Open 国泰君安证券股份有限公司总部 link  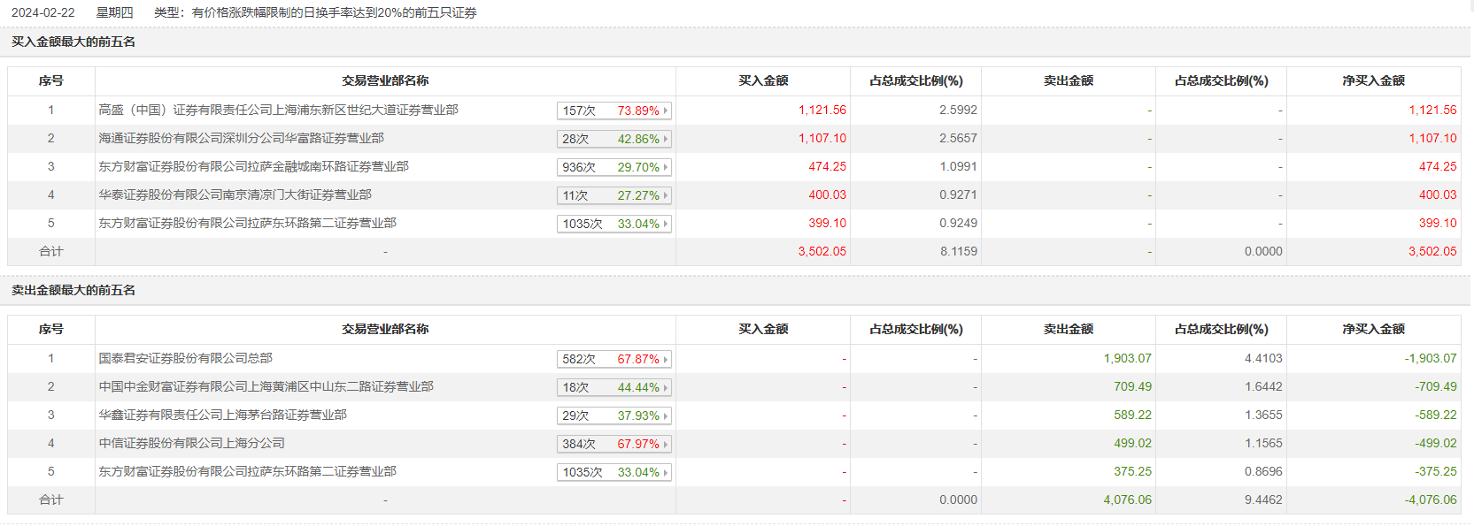185,358
